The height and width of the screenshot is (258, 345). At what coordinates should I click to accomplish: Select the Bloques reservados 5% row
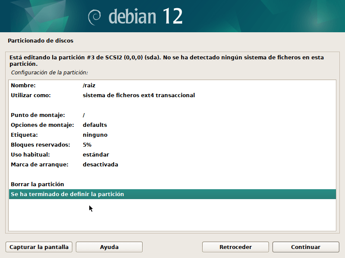172,144
